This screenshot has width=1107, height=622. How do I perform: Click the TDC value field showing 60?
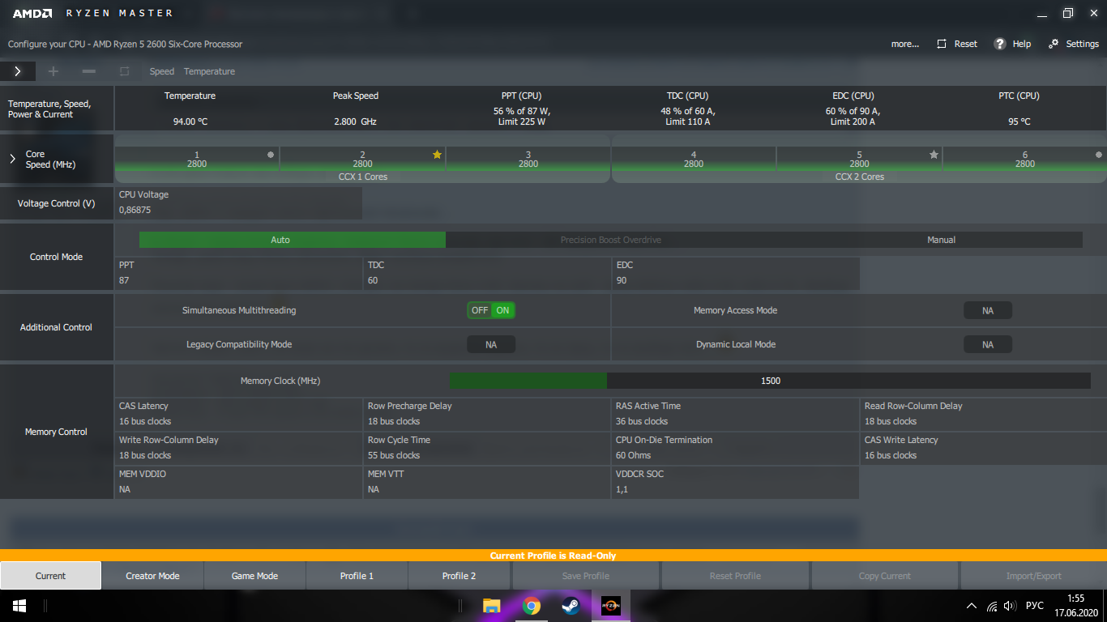coord(488,273)
